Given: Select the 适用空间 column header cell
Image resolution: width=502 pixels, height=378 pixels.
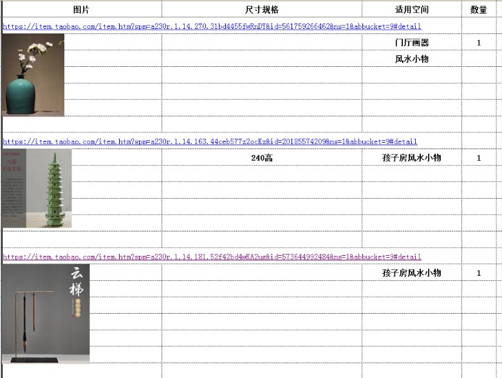Looking at the screenshot, I should [411, 10].
